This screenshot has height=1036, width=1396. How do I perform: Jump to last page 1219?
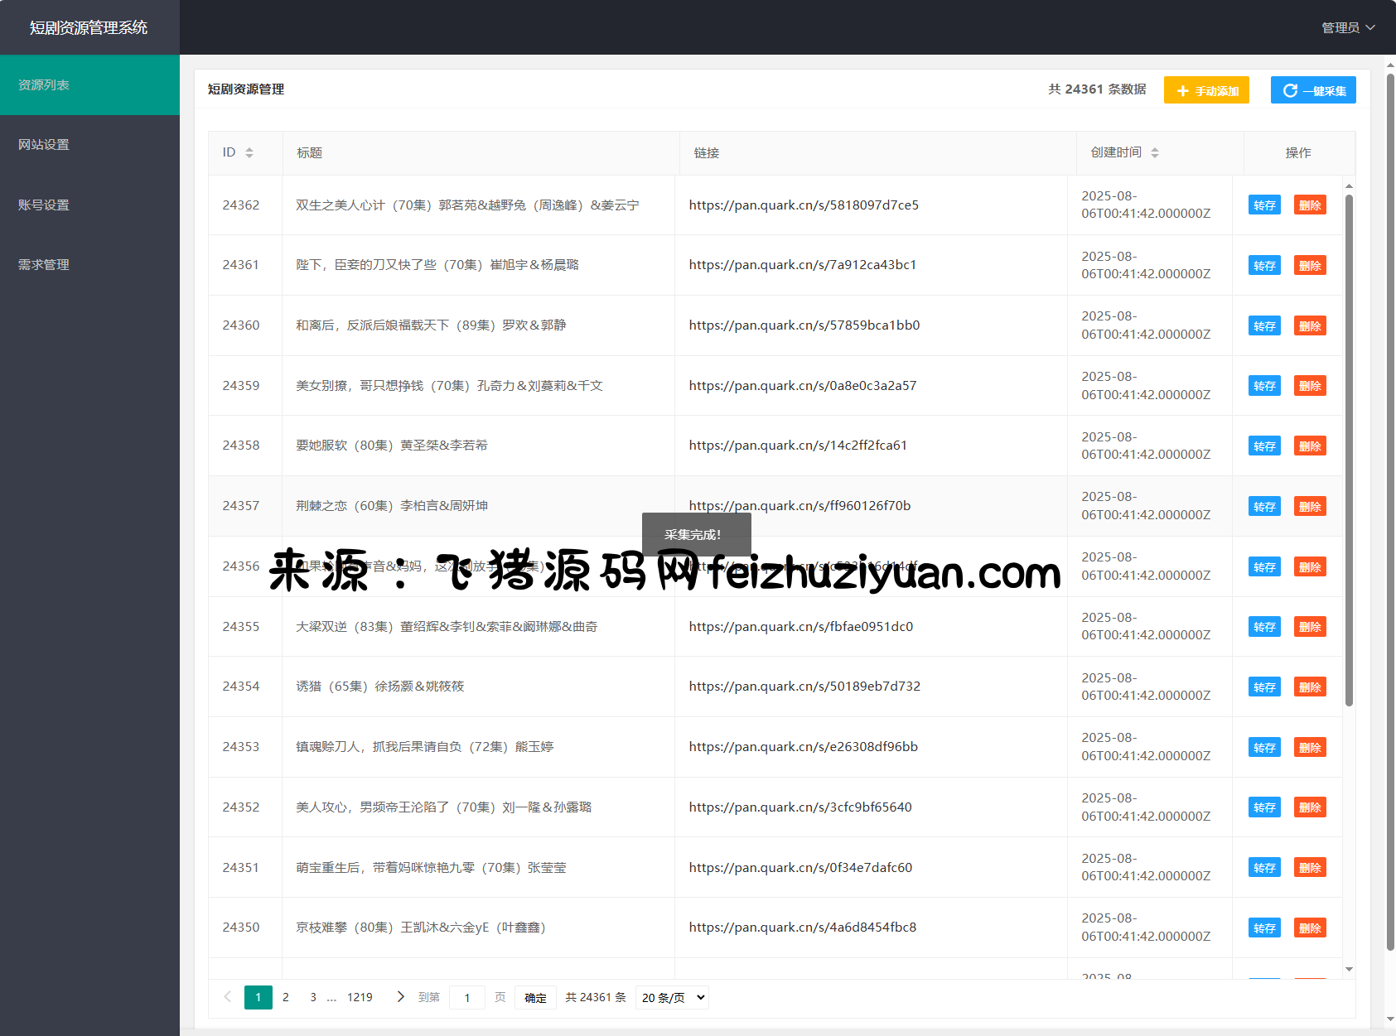coord(360,997)
